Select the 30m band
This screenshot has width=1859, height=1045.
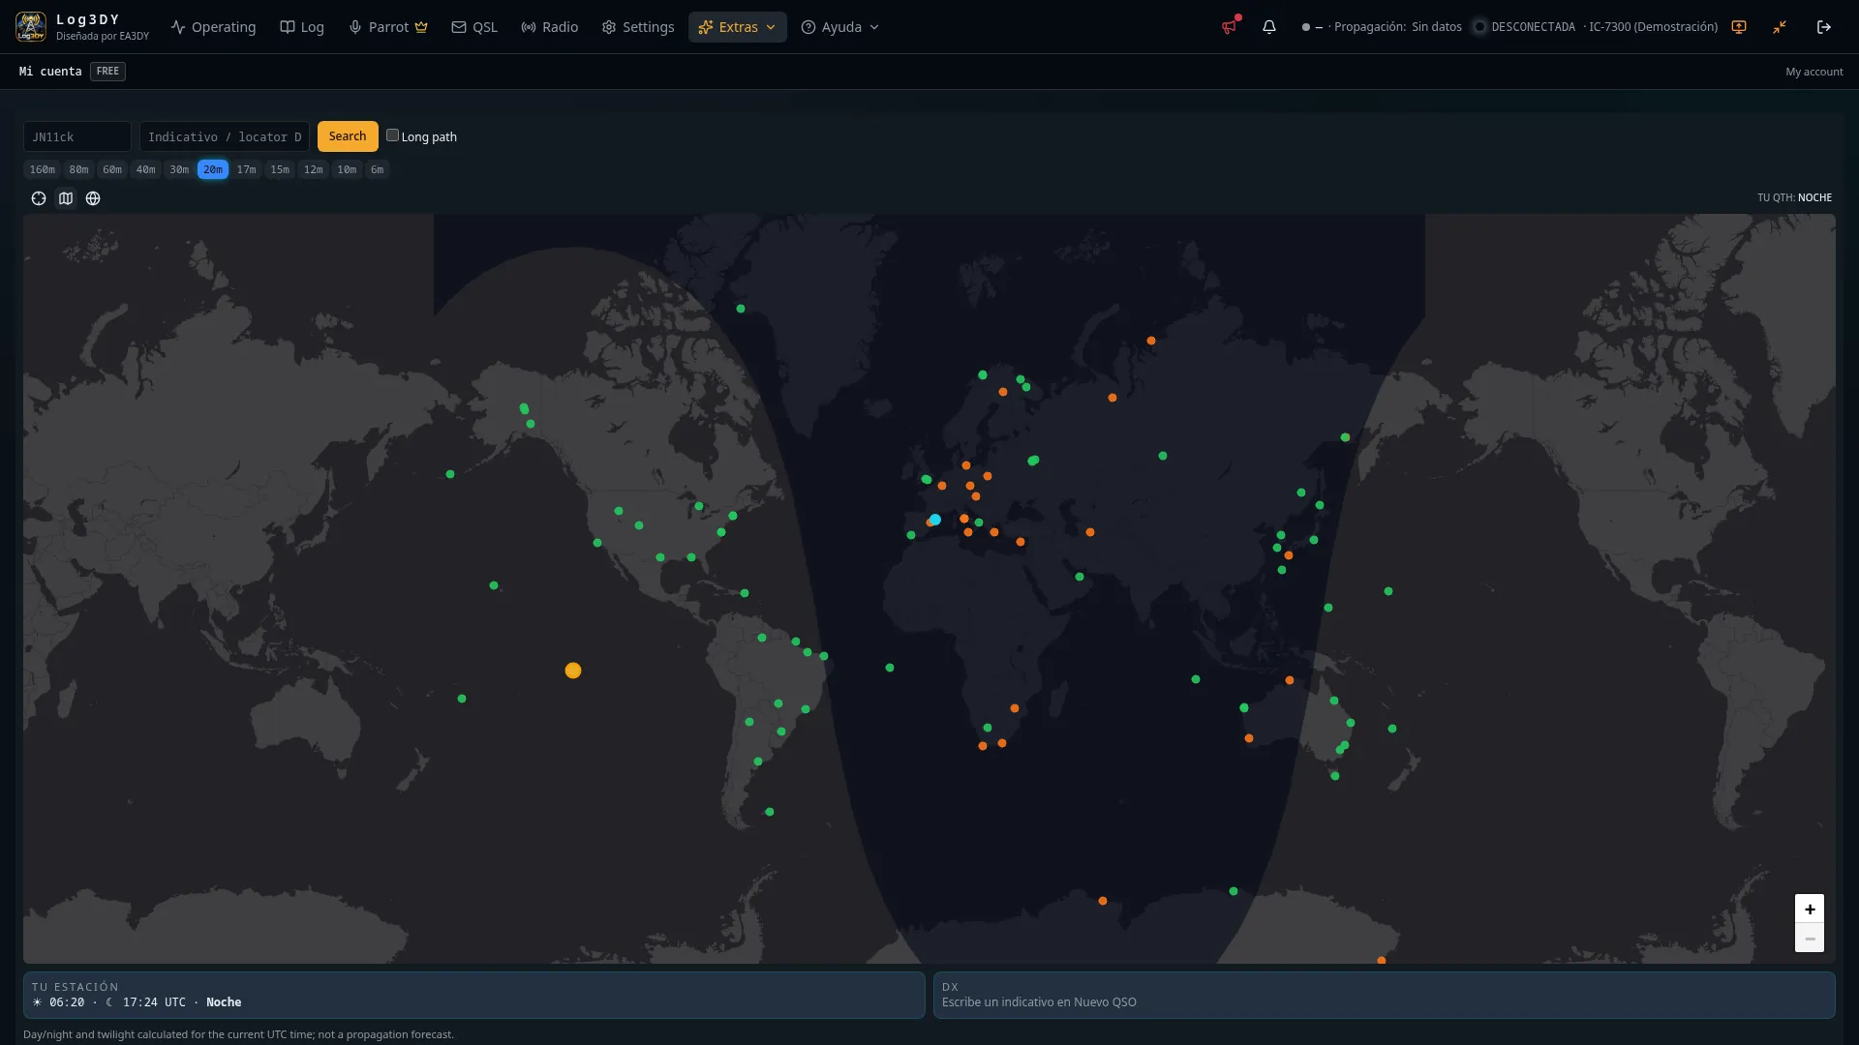tap(179, 169)
